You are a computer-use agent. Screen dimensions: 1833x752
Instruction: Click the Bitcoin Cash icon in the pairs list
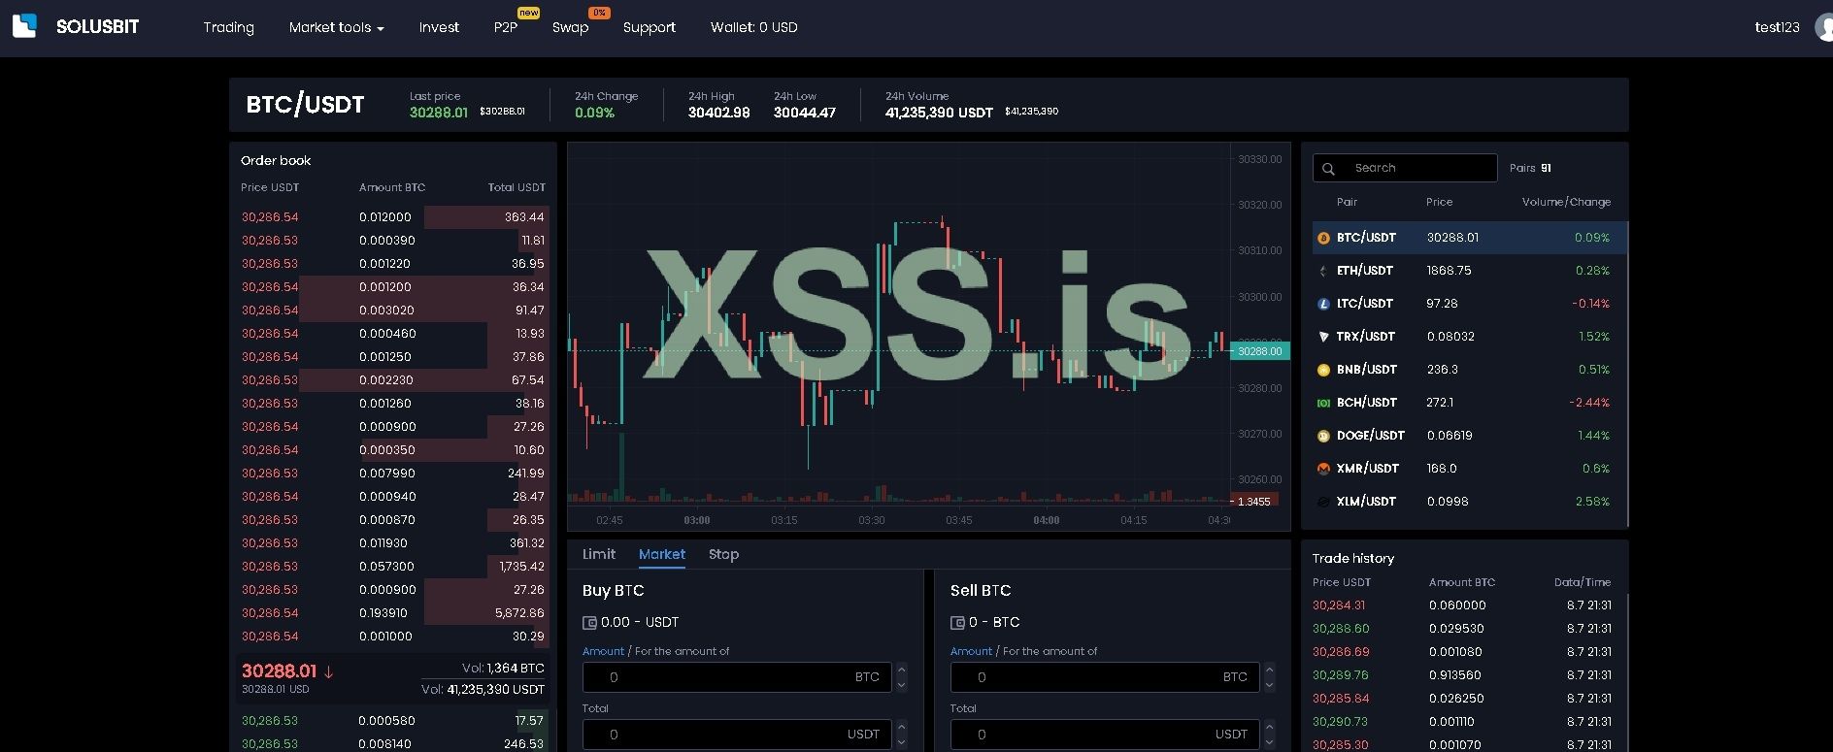tap(1323, 403)
